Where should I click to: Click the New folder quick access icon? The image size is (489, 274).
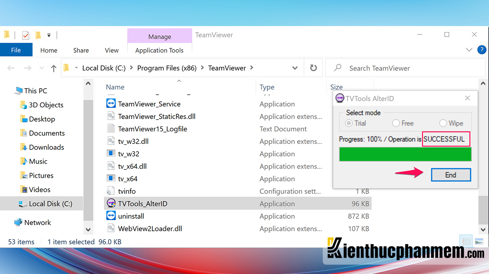coord(38,35)
